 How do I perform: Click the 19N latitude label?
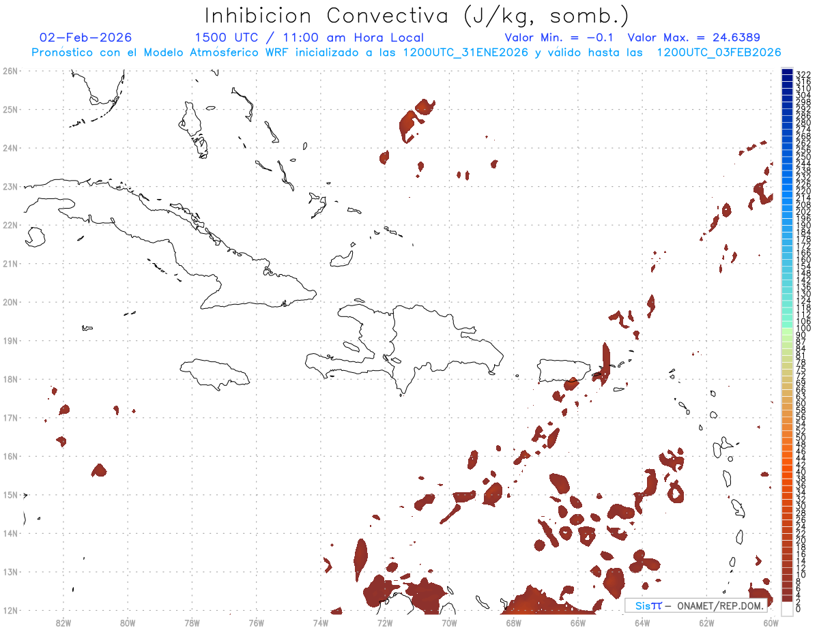coord(10,340)
